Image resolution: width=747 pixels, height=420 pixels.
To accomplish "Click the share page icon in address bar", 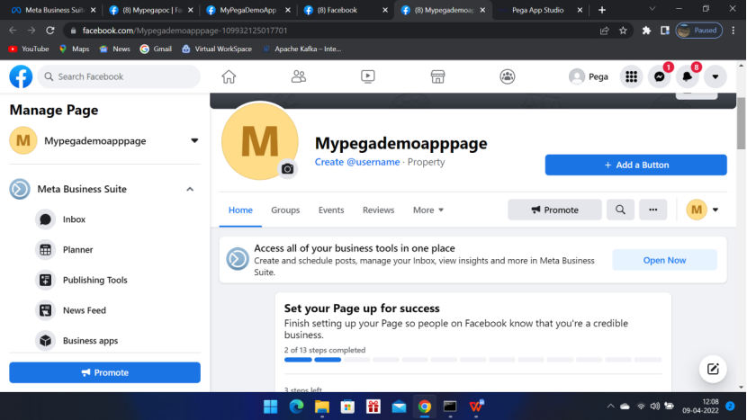I will point(605,31).
